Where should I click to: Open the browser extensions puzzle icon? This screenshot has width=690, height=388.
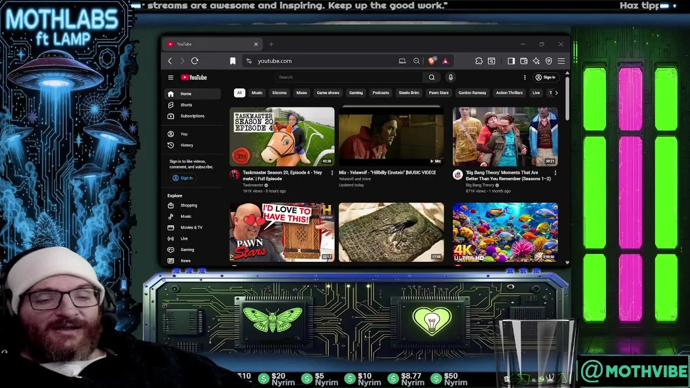(x=479, y=61)
